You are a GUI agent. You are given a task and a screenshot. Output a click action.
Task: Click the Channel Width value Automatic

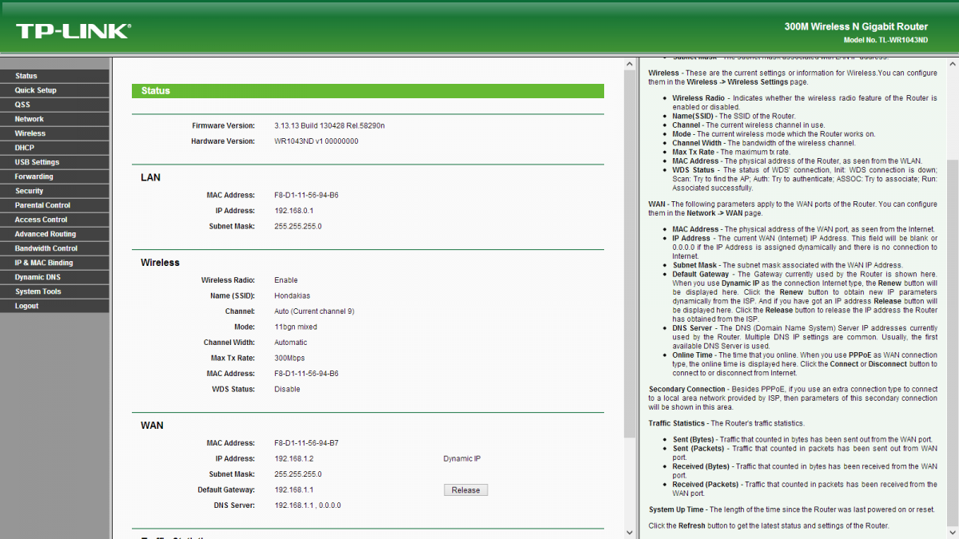(x=291, y=343)
